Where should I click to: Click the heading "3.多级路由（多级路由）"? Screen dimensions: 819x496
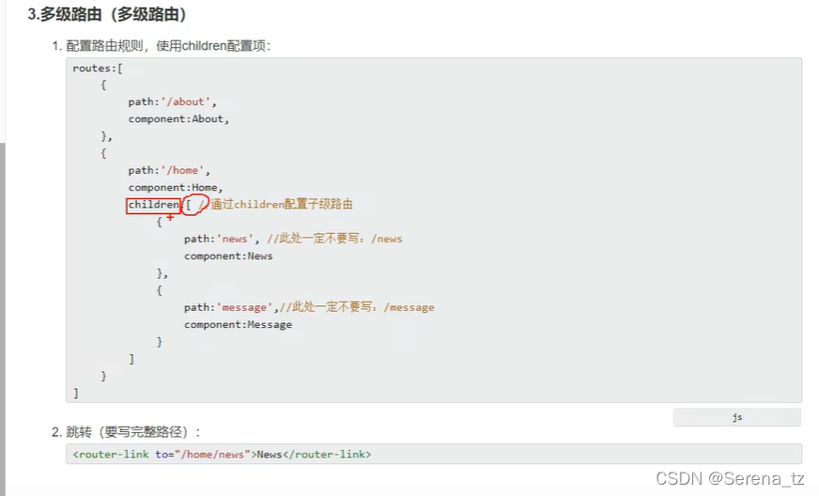[107, 14]
